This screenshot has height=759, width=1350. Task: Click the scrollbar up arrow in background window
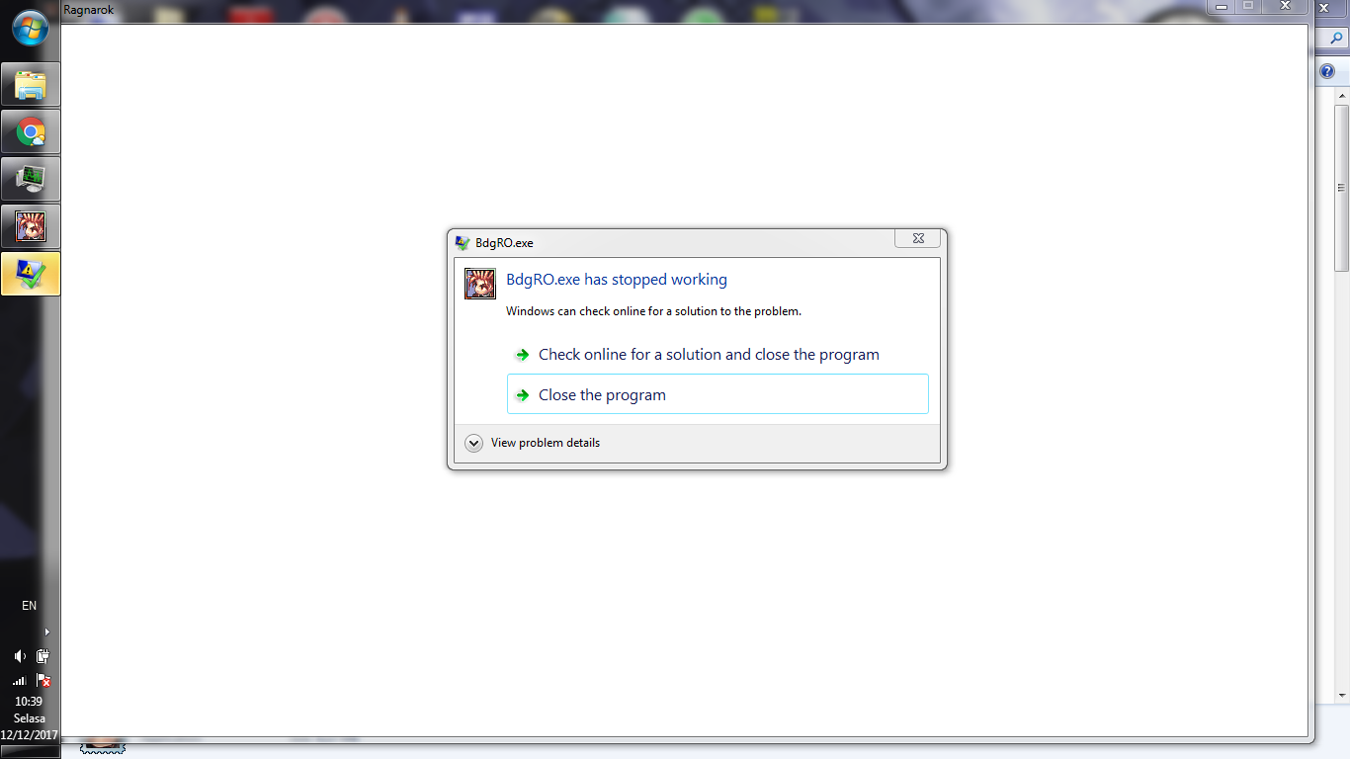pos(1341,96)
